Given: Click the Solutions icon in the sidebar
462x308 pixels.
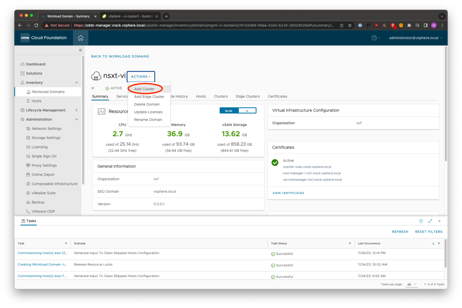Looking at the screenshot, I should [x=22, y=73].
